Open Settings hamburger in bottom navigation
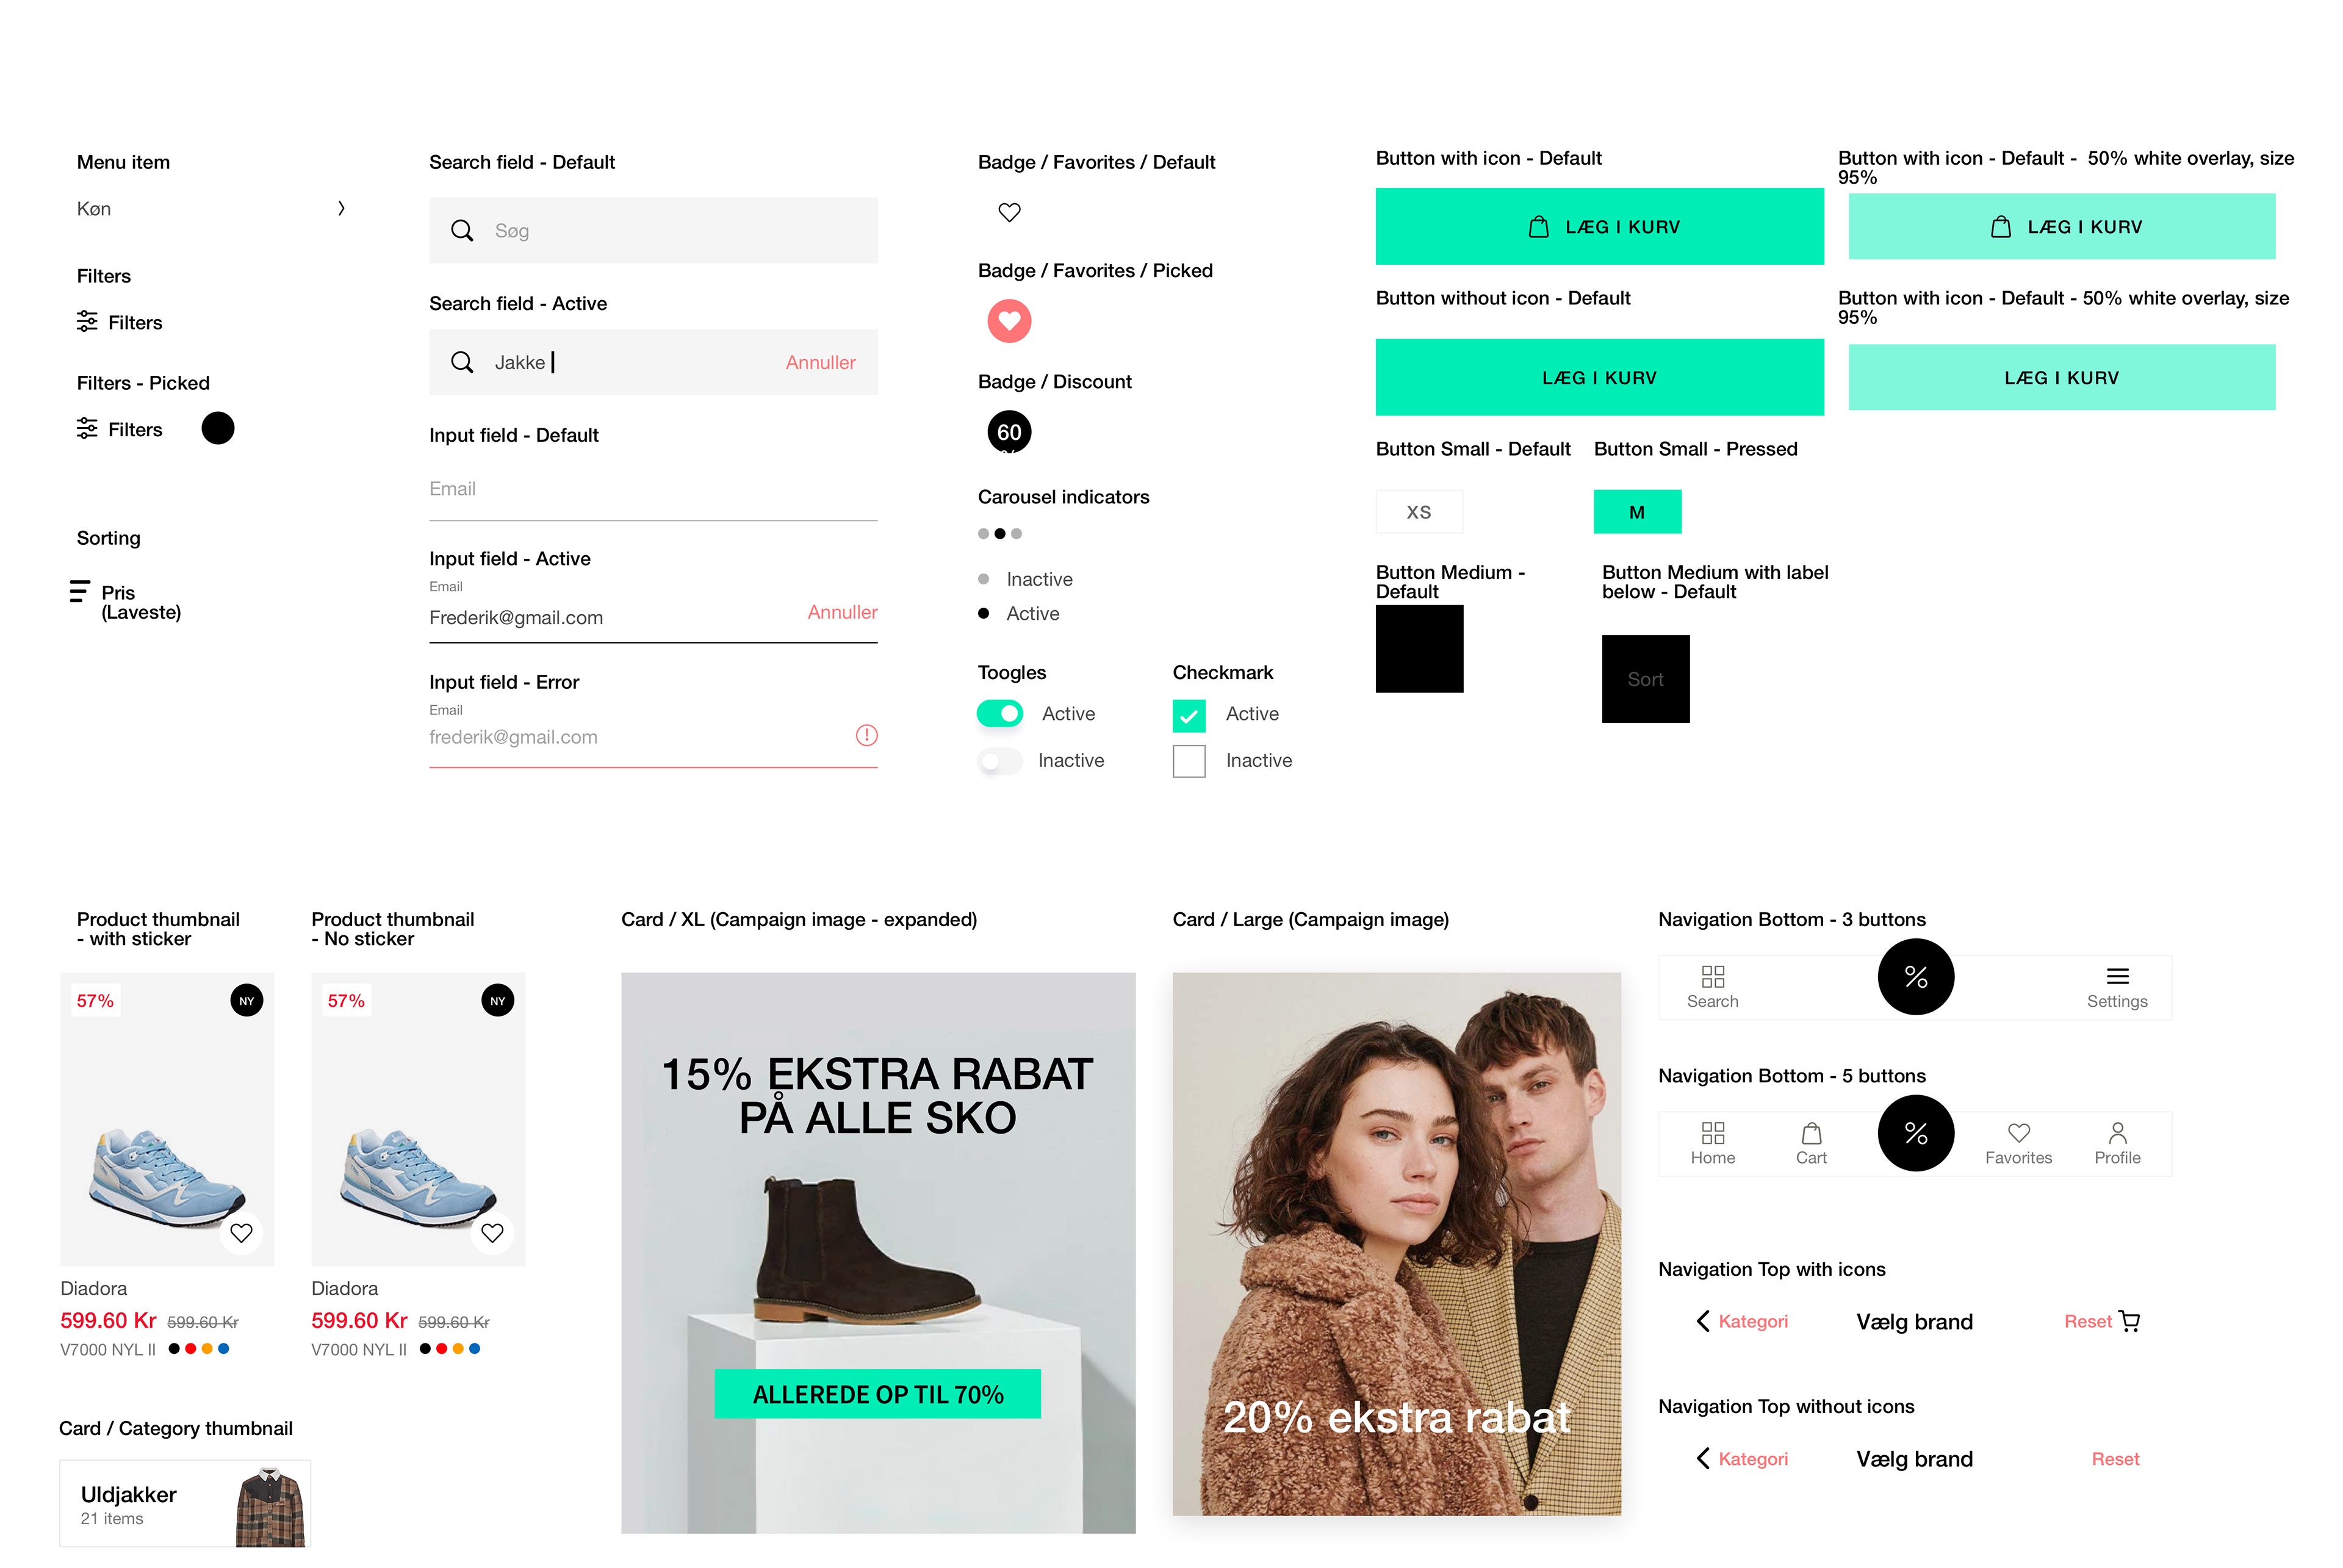 click(x=2117, y=986)
